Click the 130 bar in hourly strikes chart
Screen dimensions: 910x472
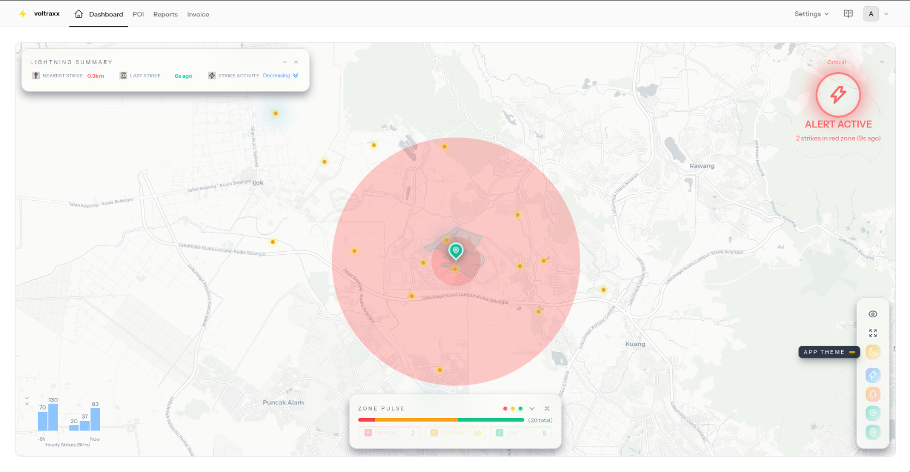point(53,417)
